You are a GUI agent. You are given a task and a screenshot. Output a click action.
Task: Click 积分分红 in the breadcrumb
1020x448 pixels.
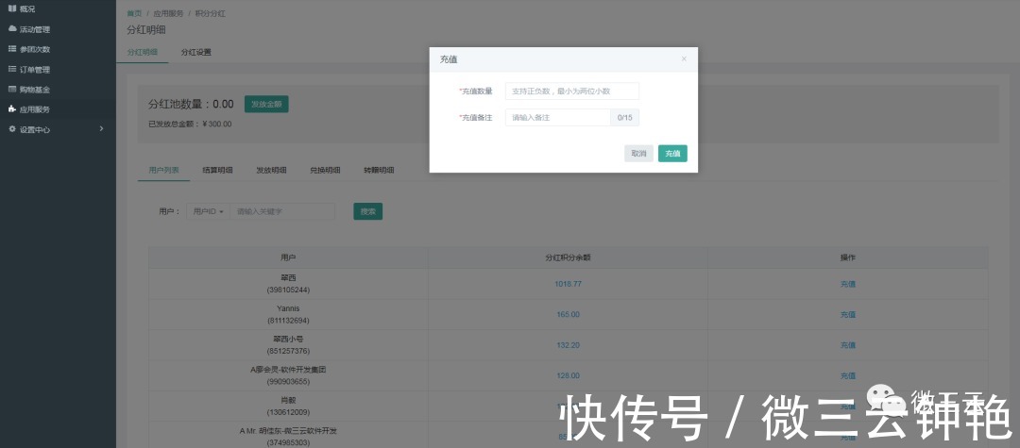pyautogui.click(x=210, y=13)
